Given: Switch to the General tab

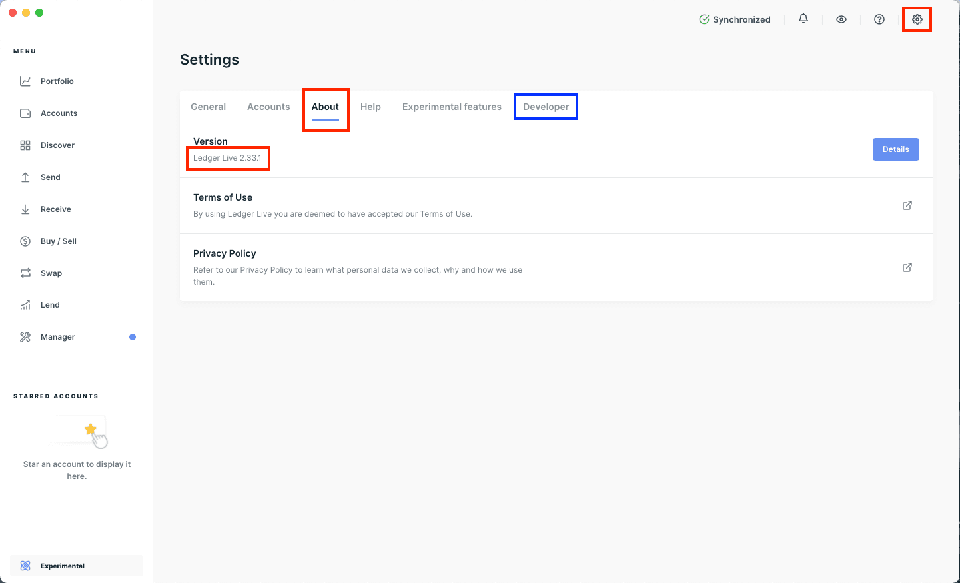Looking at the screenshot, I should click(x=208, y=107).
